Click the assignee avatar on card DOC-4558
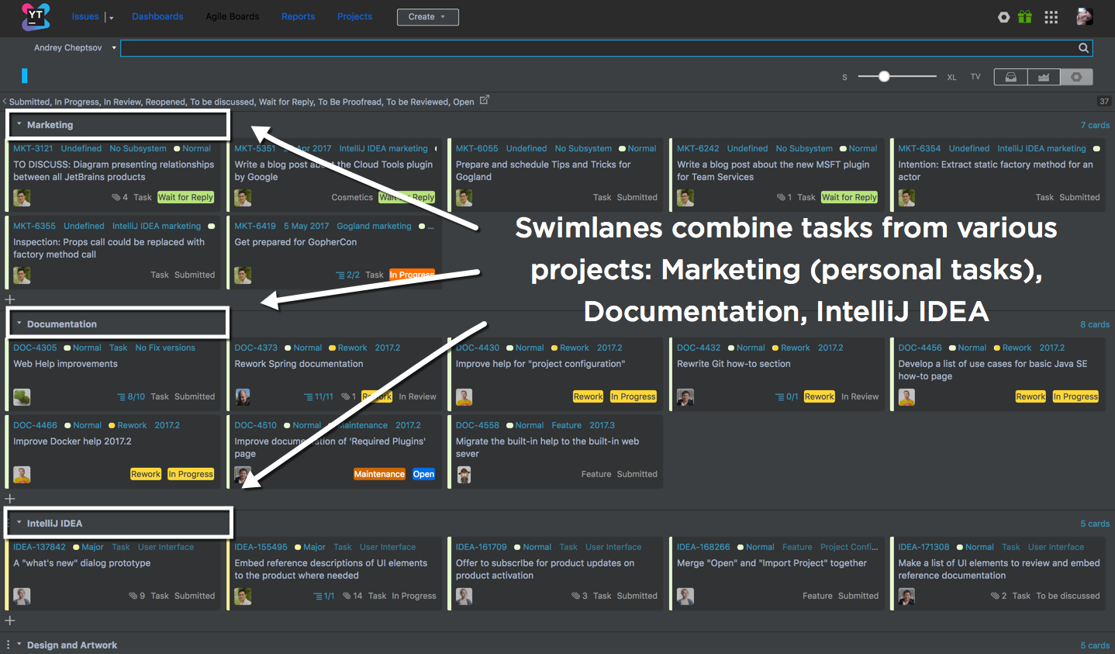Viewport: 1115px width, 654px height. (x=464, y=475)
